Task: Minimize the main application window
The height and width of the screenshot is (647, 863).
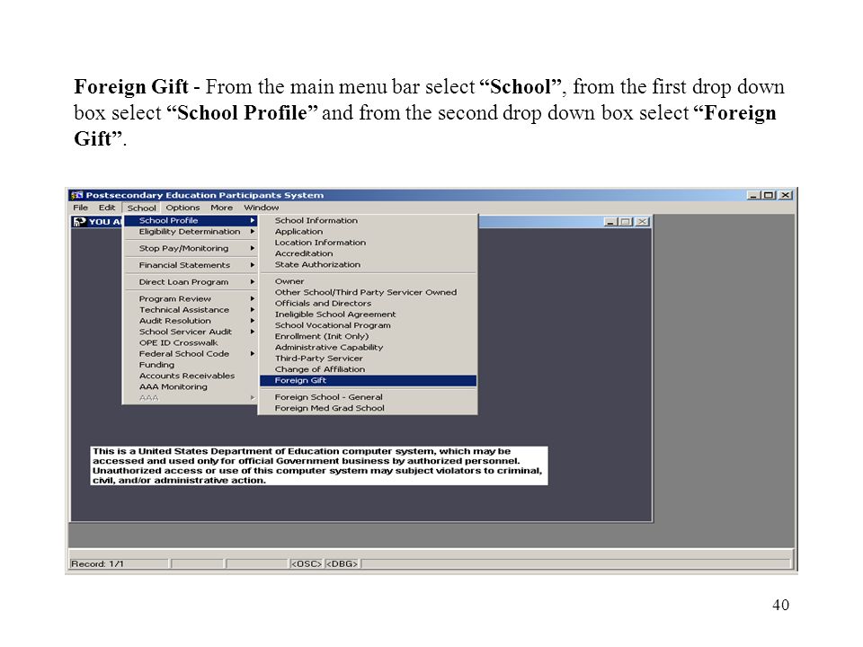Action: pyautogui.click(x=753, y=195)
